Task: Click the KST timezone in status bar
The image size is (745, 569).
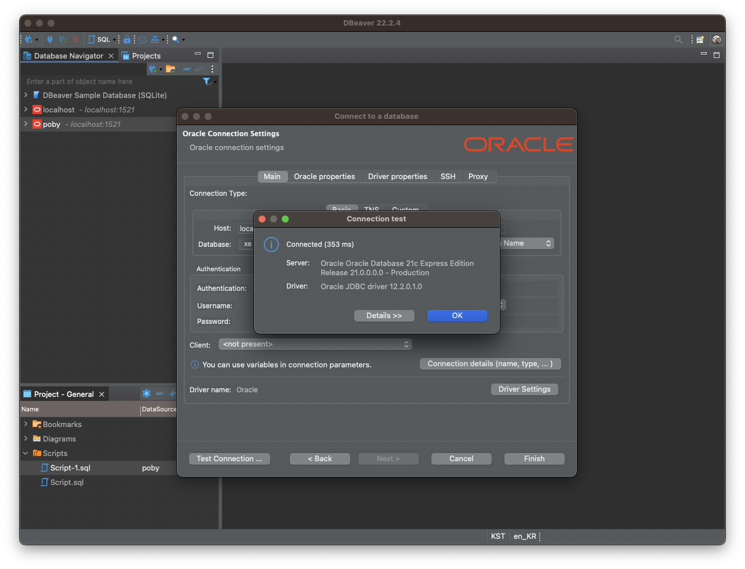Action: [498, 537]
